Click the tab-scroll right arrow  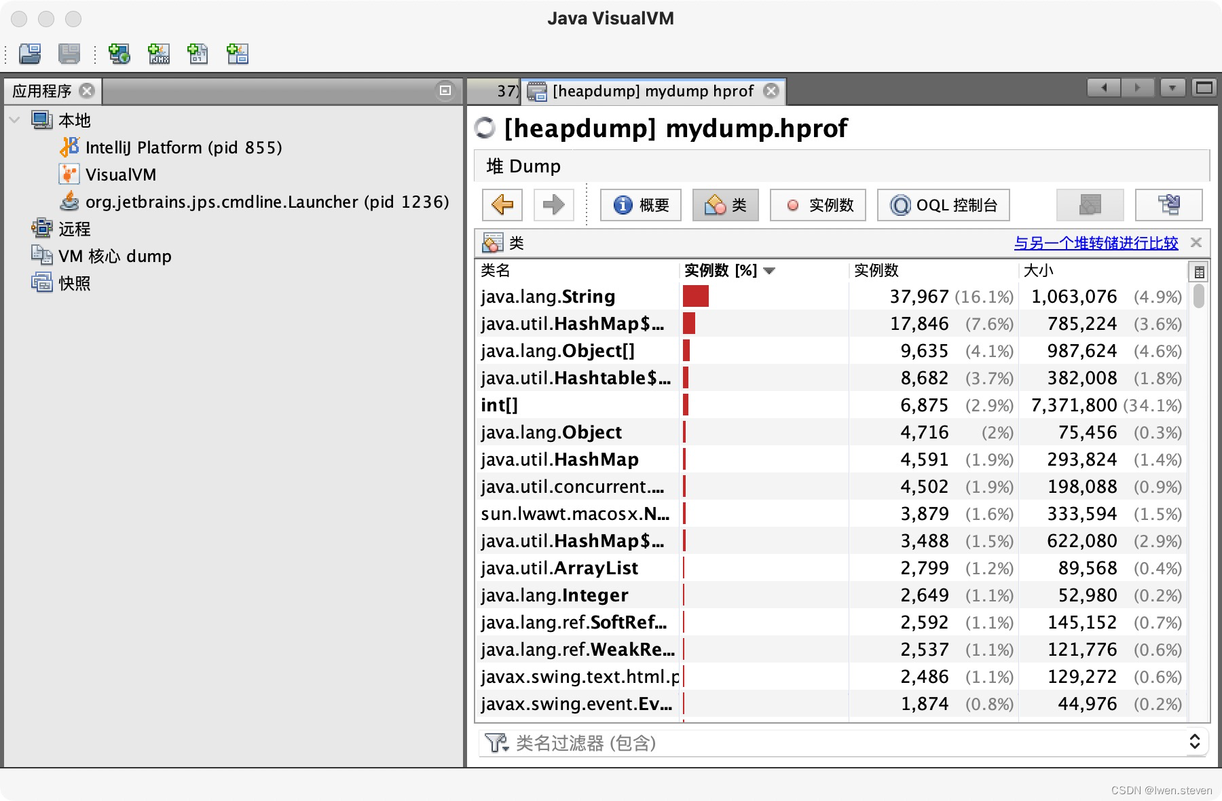pyautogui.click(x=1137, y=88)
